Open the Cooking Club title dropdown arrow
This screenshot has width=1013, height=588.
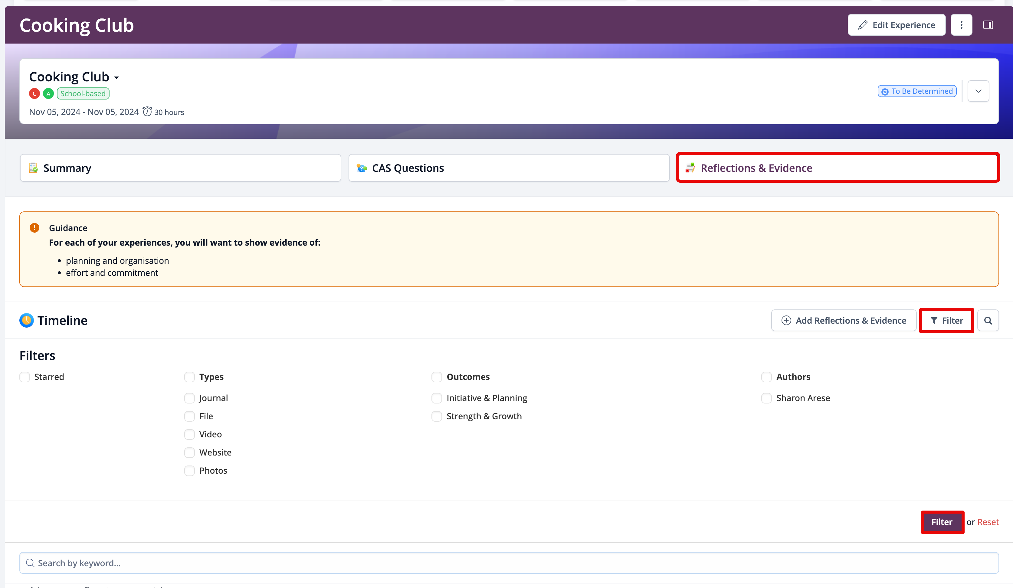(116, 77)
